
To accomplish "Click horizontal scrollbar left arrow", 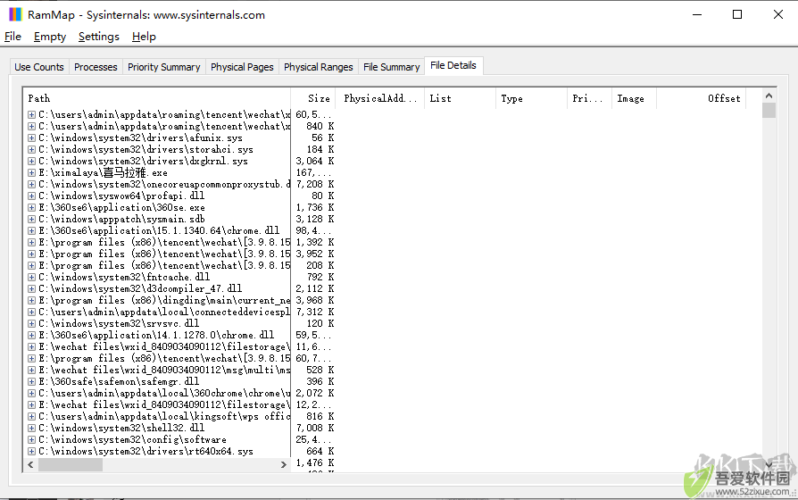I will (30, 465).
